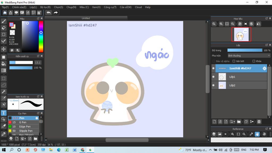Toggle the transparent color swatch
Image resolution: width=272 pixels, height=153 pixels.
12,32
